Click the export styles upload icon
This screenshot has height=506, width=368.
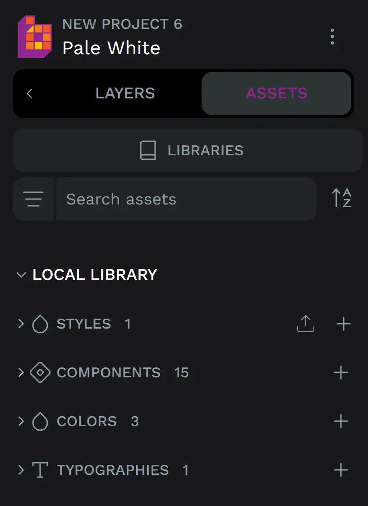(306, 324)
